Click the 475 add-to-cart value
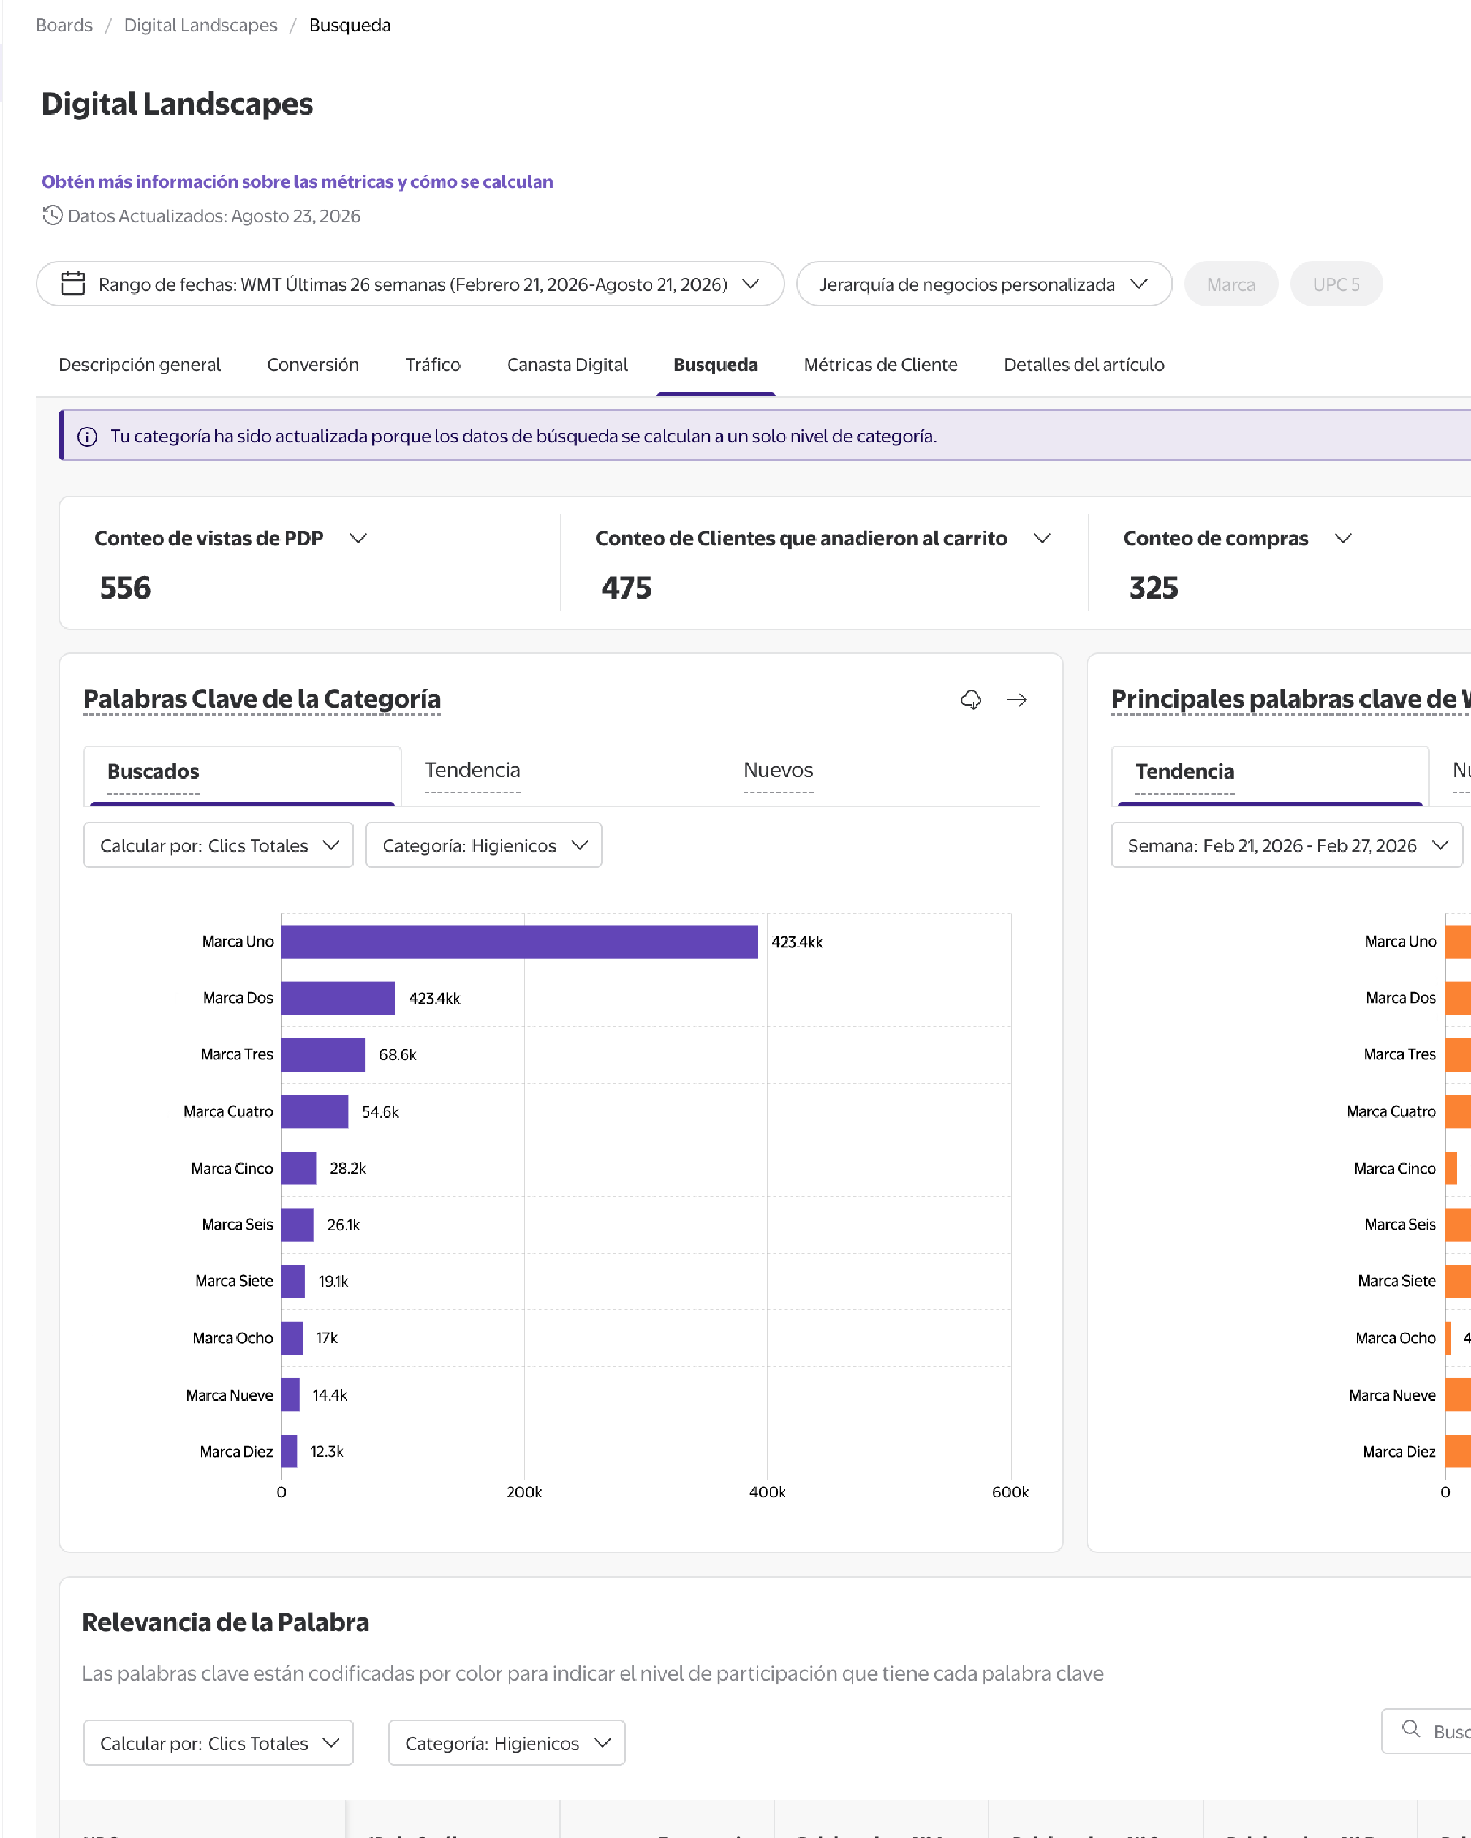The height and width of the screenshot is (1838, 1471). click(x=626, y=588)
